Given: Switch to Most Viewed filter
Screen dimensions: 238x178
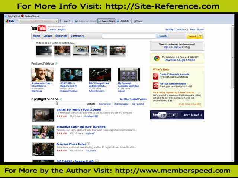Looking at the screenshot, I should coord(104,104).
